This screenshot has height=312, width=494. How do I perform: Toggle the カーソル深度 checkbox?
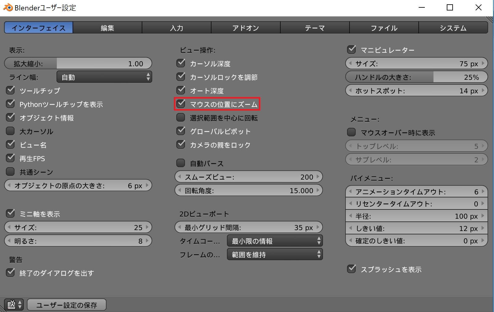[x=181, y=63]
